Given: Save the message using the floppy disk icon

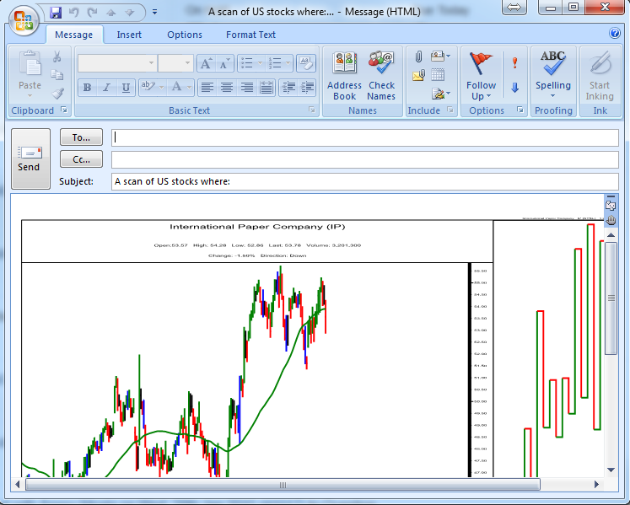Looking at the screenshot, I should click(56, 13).
